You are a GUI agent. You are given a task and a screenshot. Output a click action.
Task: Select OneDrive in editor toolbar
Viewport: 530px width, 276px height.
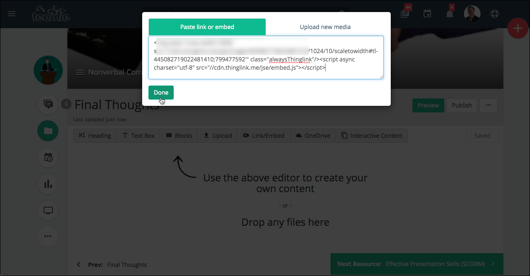pyautogui.click(x=312, y=136)
